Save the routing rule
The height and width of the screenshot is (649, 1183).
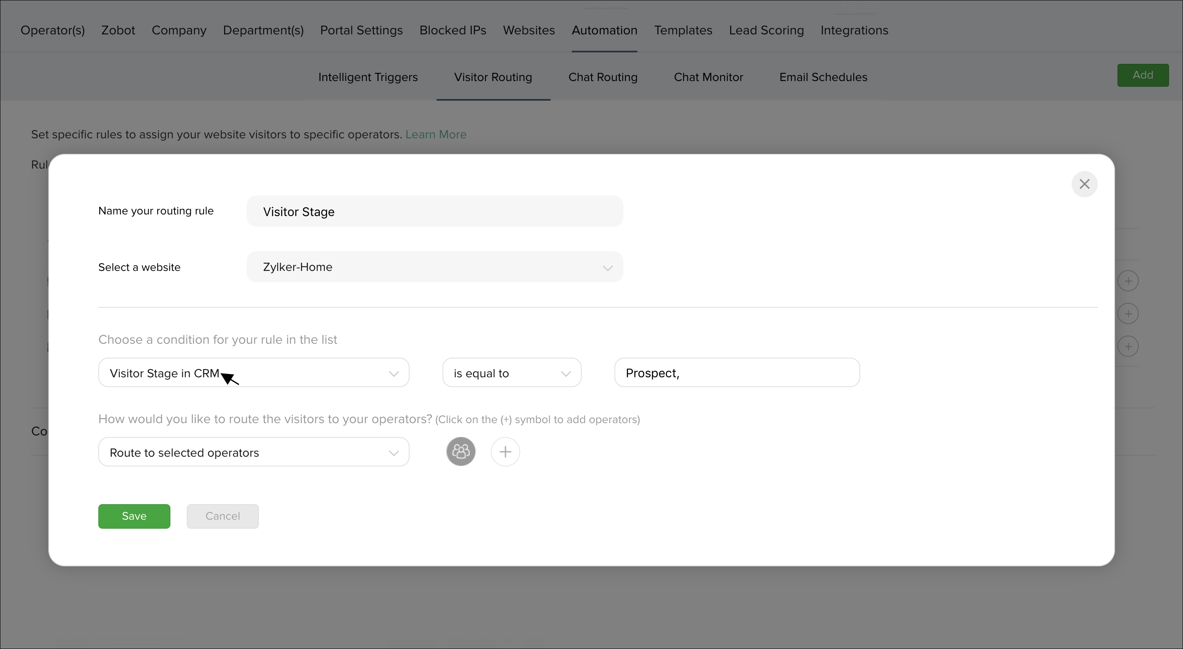(x=134, y=516)
